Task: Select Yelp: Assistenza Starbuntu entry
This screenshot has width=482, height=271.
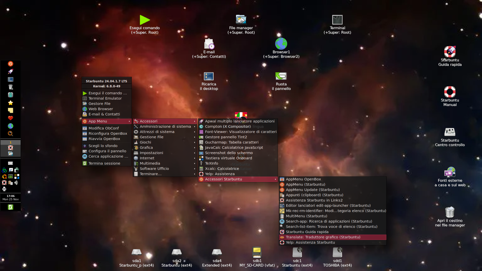Action: point(333,242)
